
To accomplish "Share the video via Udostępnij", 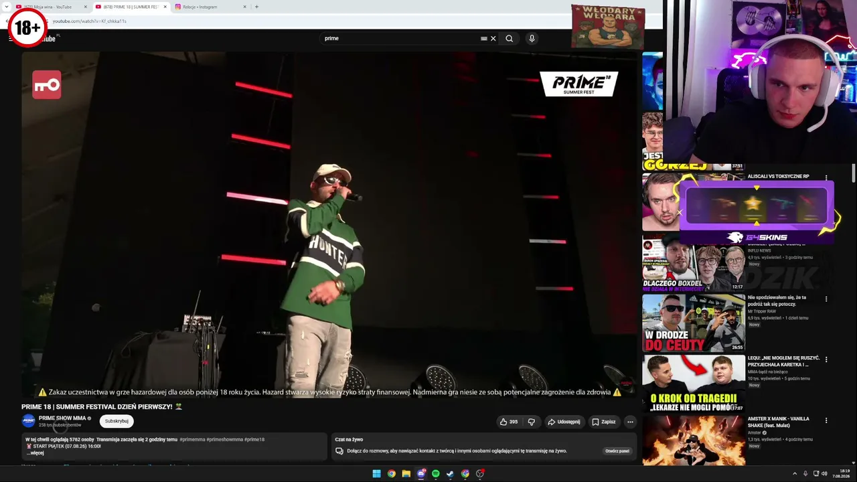I will 564,422.
